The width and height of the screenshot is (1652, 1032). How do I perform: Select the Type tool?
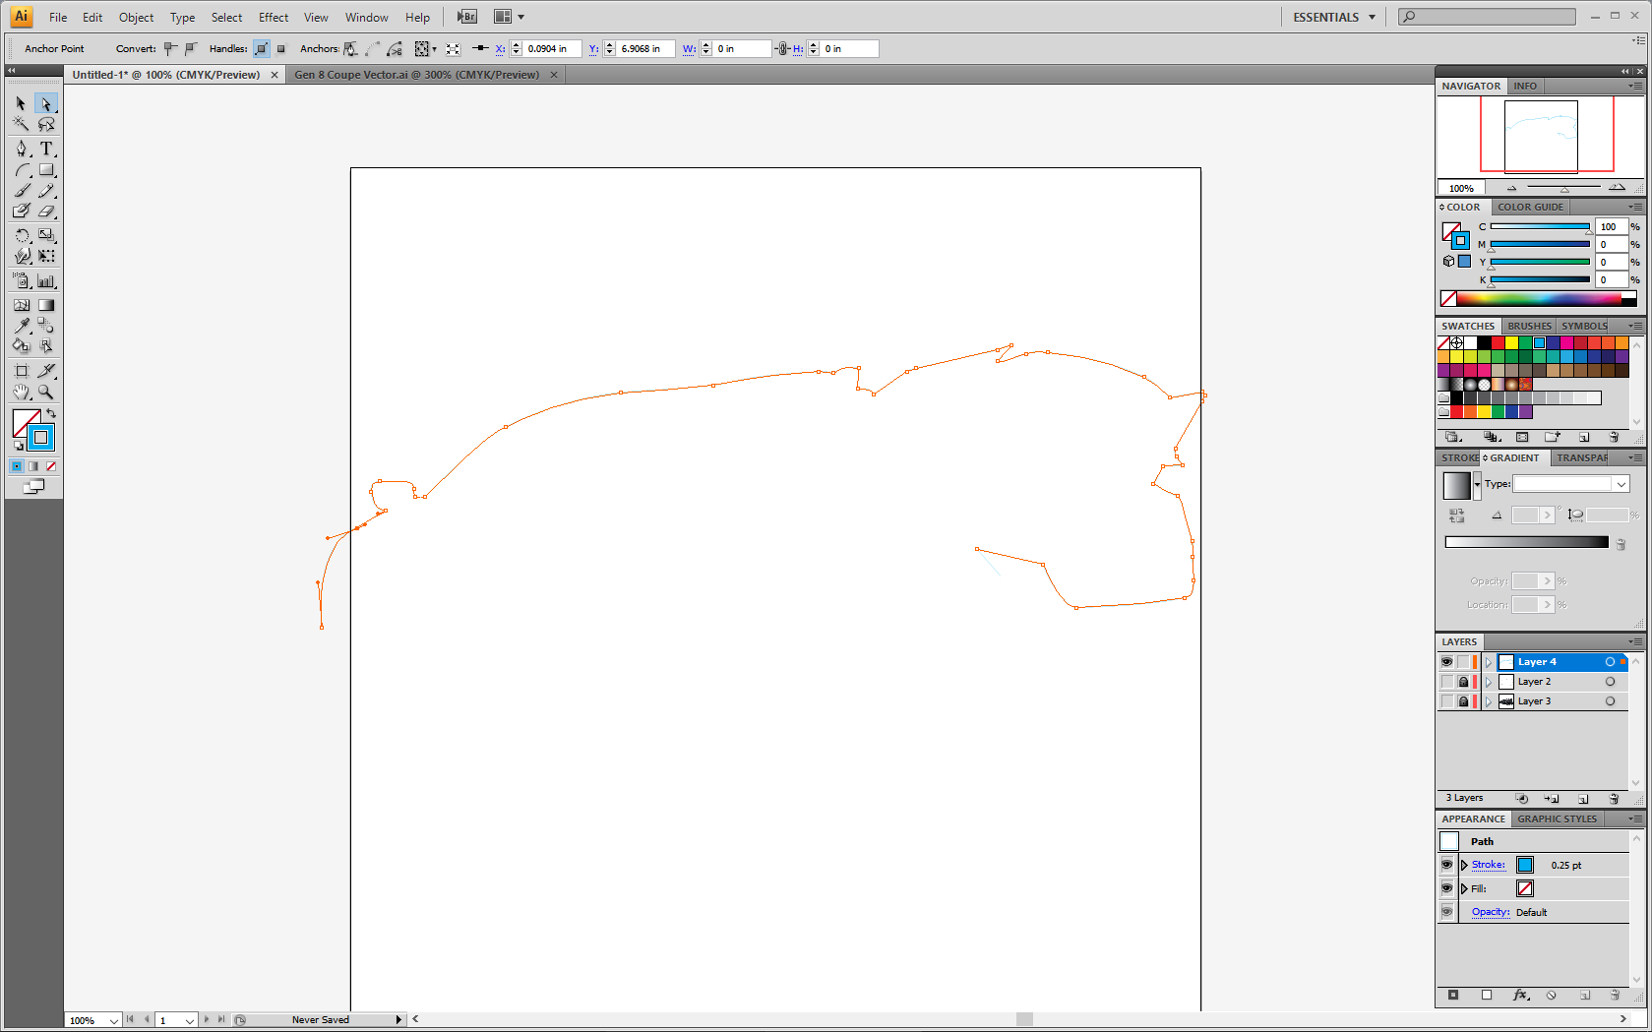click(x=46, y=149)
